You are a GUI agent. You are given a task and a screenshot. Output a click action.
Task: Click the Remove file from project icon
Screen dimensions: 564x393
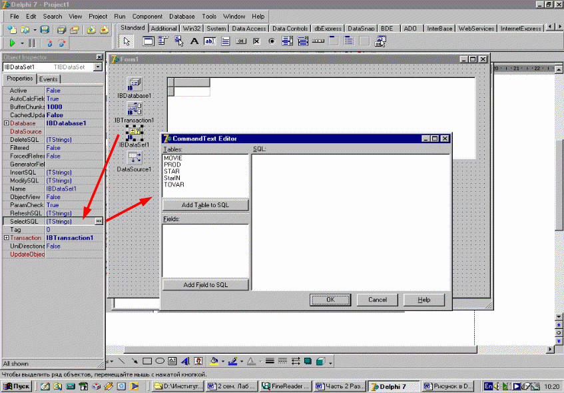105,29
